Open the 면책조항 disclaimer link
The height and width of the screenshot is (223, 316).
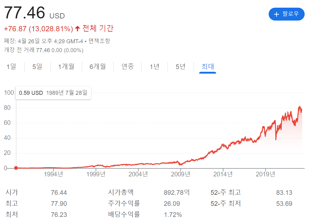[x=100, y=40]
